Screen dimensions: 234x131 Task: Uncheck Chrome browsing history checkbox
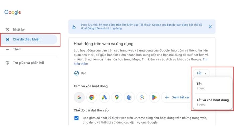click(76, 118)
